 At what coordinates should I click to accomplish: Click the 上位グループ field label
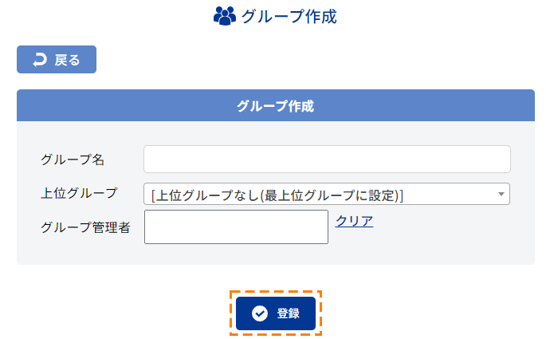[79, 193]
